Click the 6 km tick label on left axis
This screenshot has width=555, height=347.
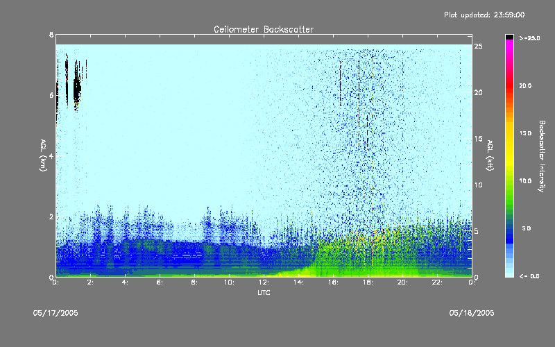pyautogui.click(x=51, y=95)
